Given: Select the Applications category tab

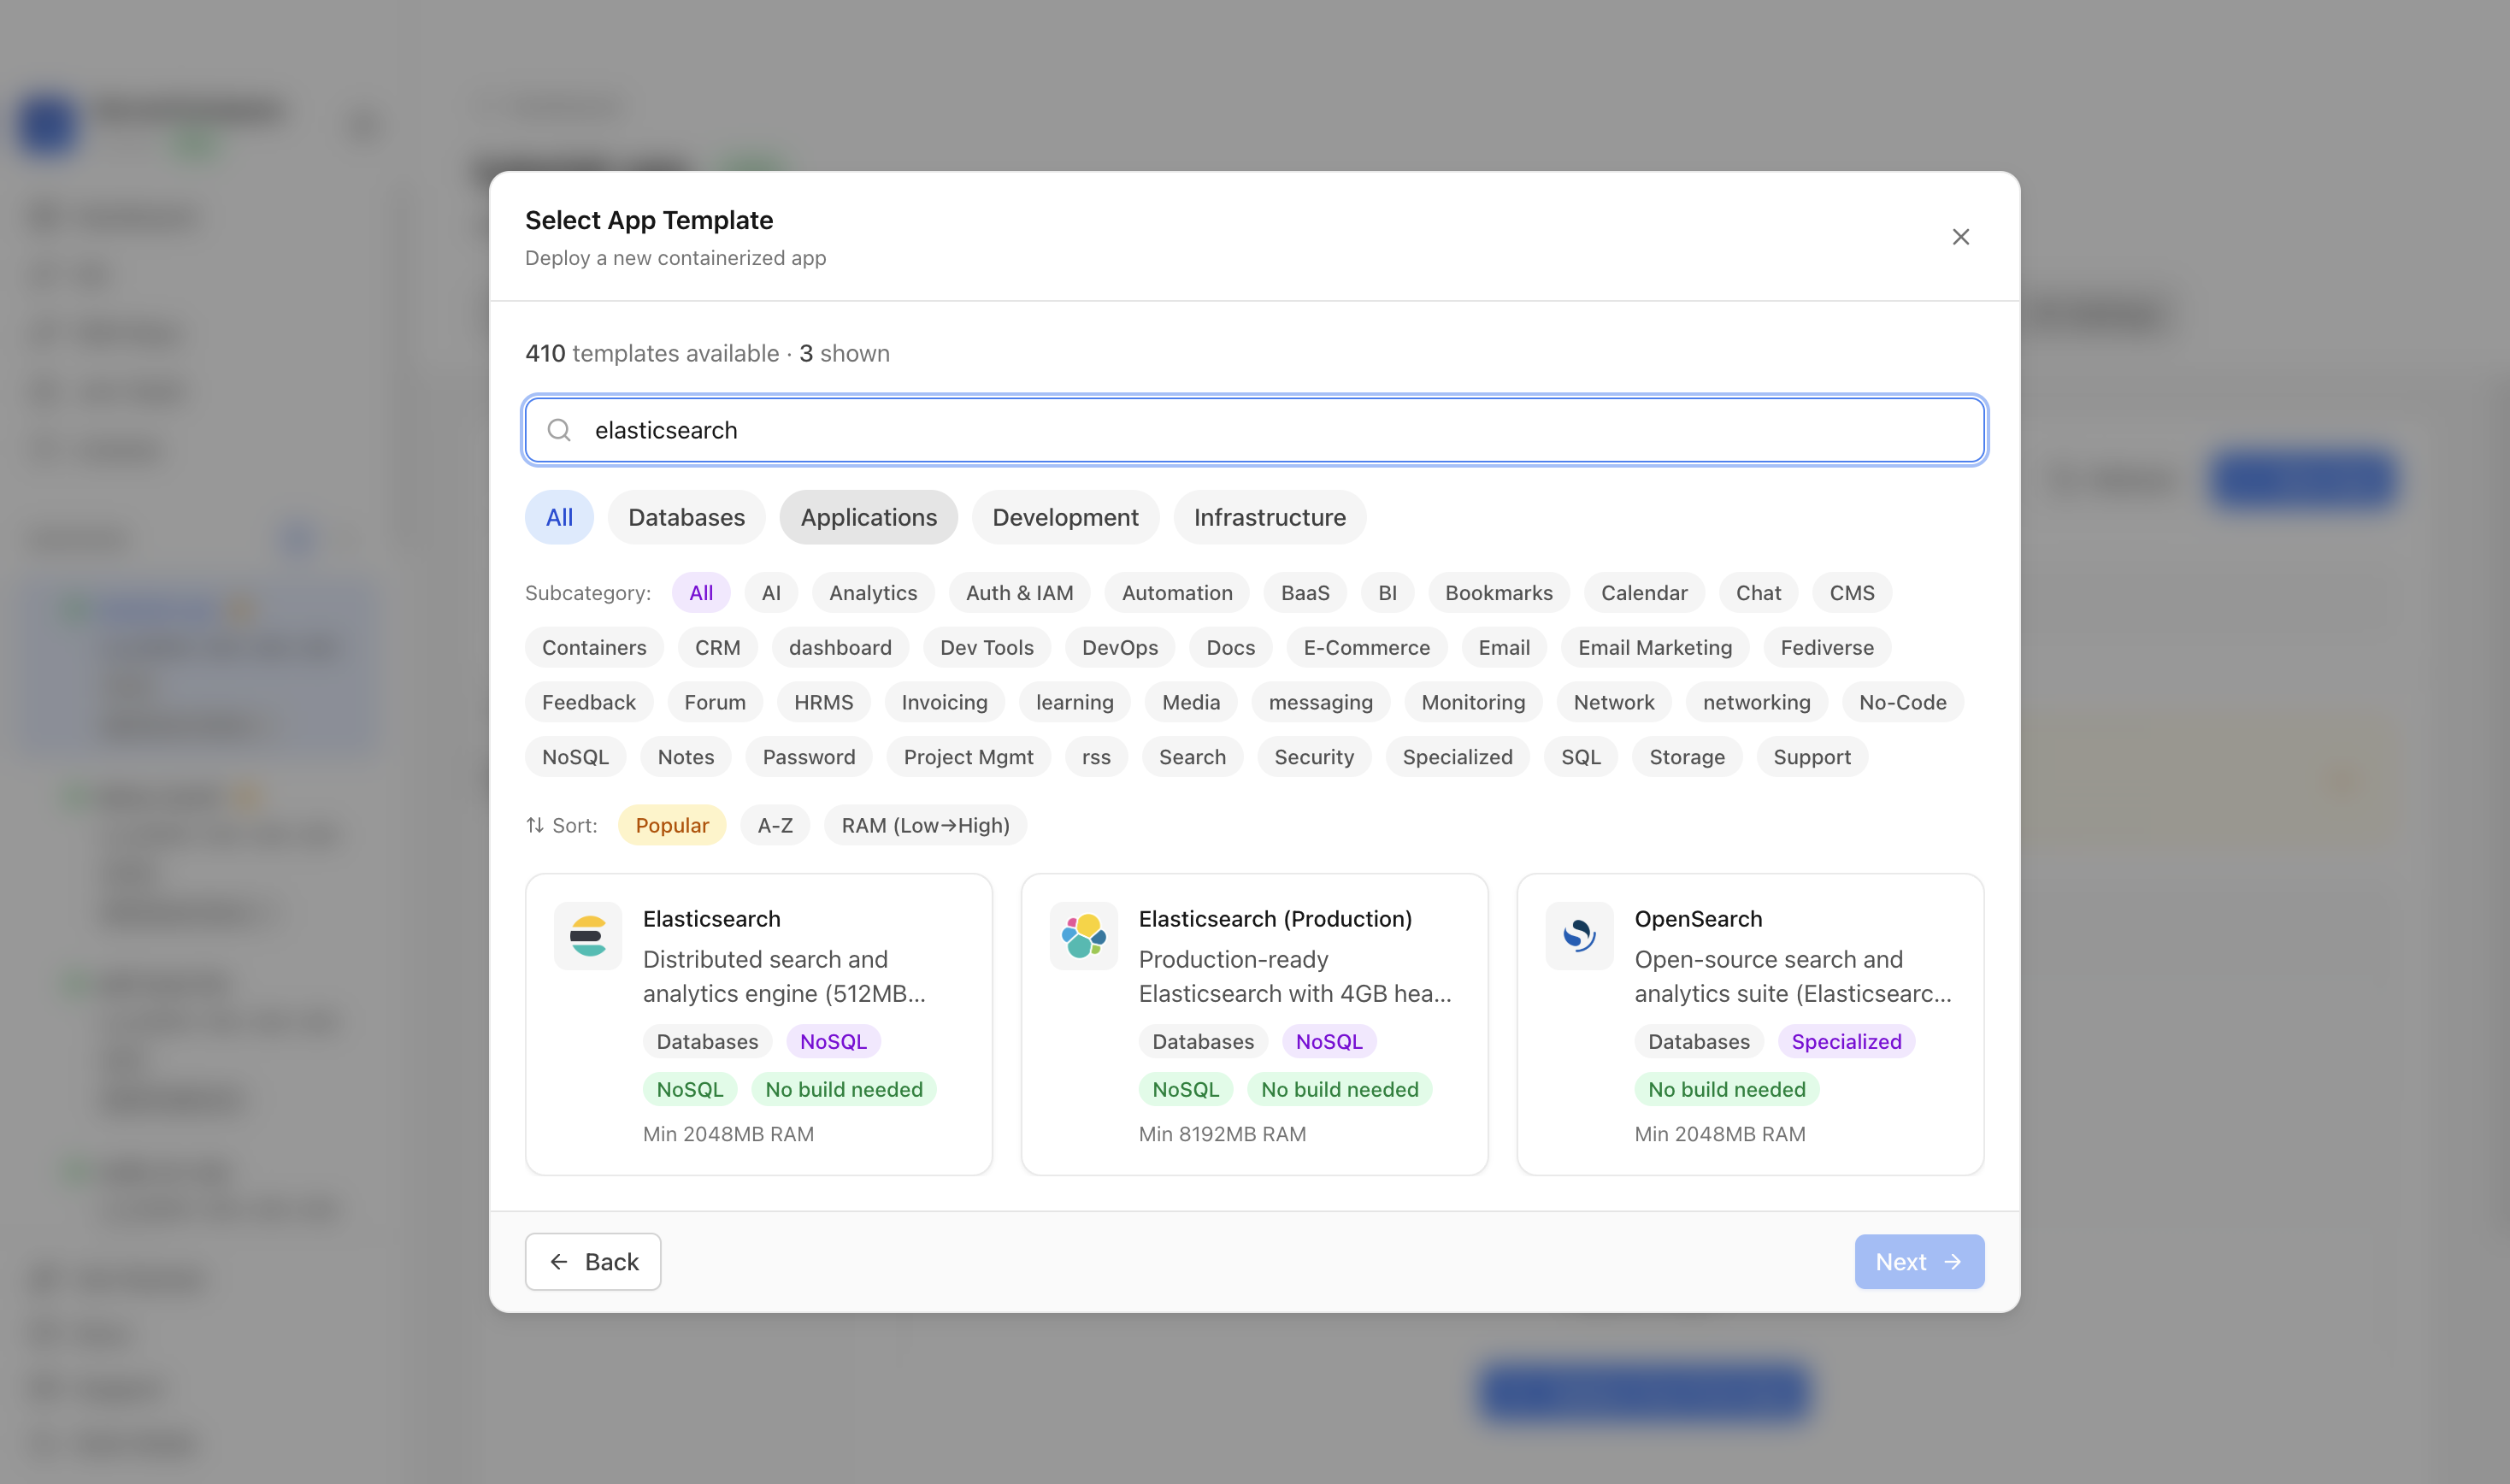Looking at the screenshot, I should (868, 517).
